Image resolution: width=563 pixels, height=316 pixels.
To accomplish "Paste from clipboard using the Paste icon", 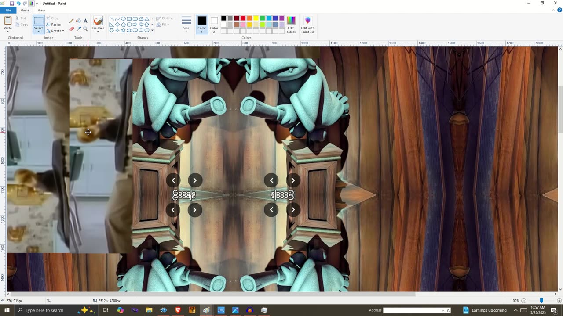I will pyautogui.click(x=8, y=21).
